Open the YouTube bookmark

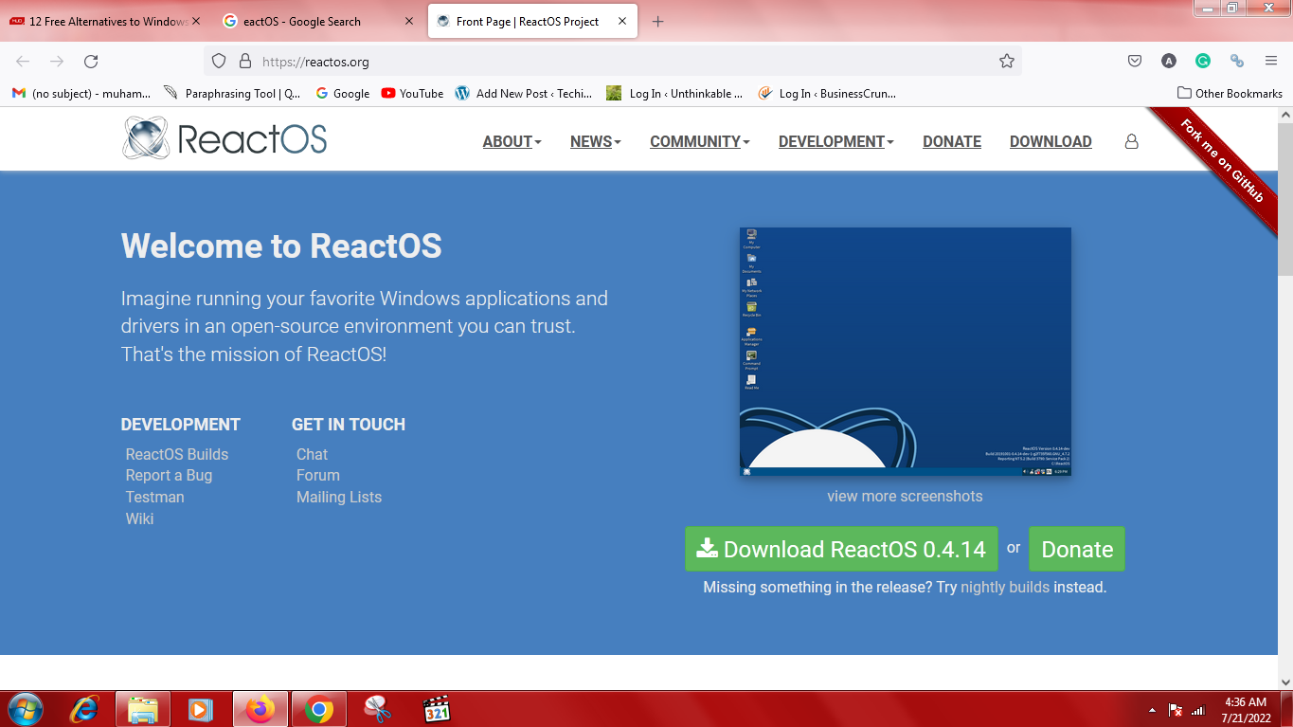pos(412,93)
